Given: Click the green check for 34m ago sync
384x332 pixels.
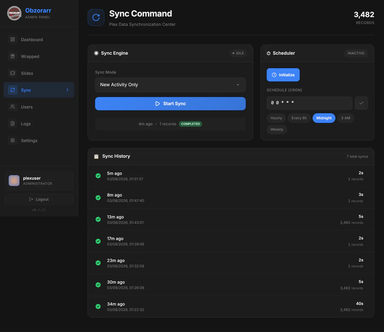Looking at the screenshot, I should click(x=98, y=306).
